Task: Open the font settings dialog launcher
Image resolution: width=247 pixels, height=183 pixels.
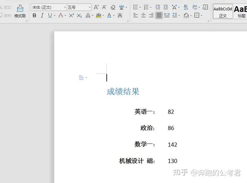Action: click(x=127, y=21)
